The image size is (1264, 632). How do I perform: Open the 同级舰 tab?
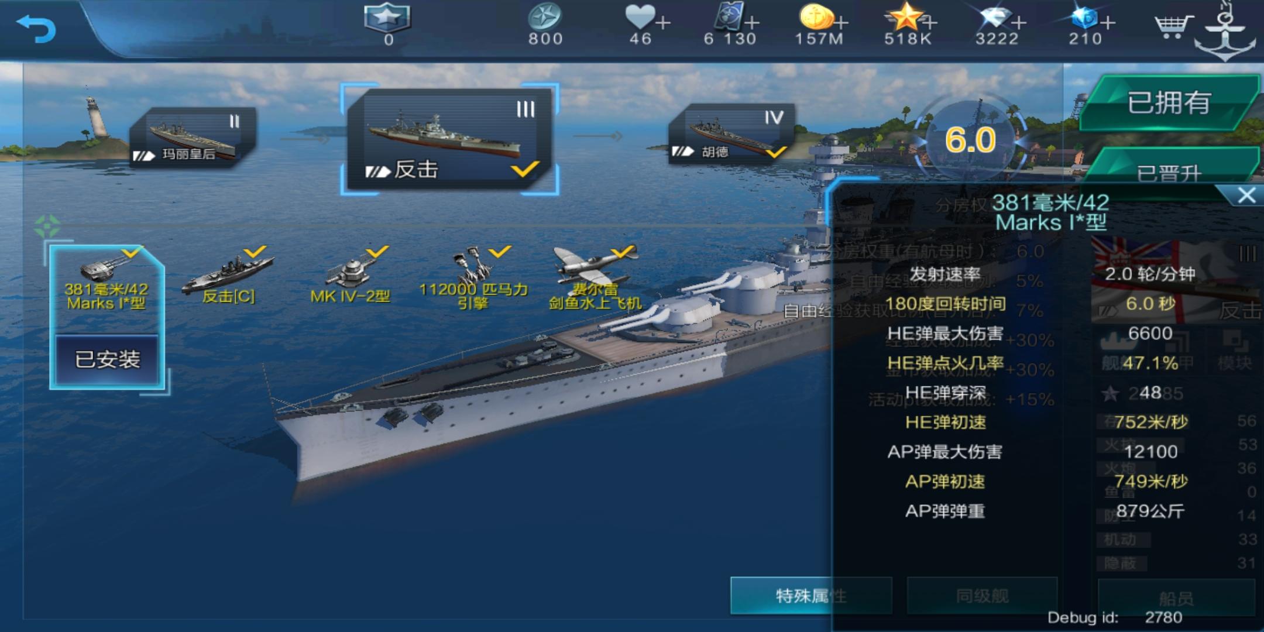coord(982,596)
